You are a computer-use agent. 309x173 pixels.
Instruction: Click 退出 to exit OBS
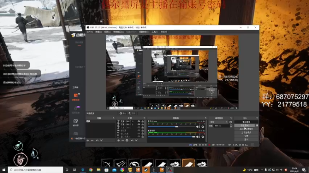tap(246, 140)
